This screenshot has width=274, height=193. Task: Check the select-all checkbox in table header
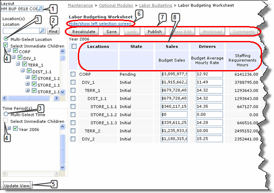click(73, 46)
